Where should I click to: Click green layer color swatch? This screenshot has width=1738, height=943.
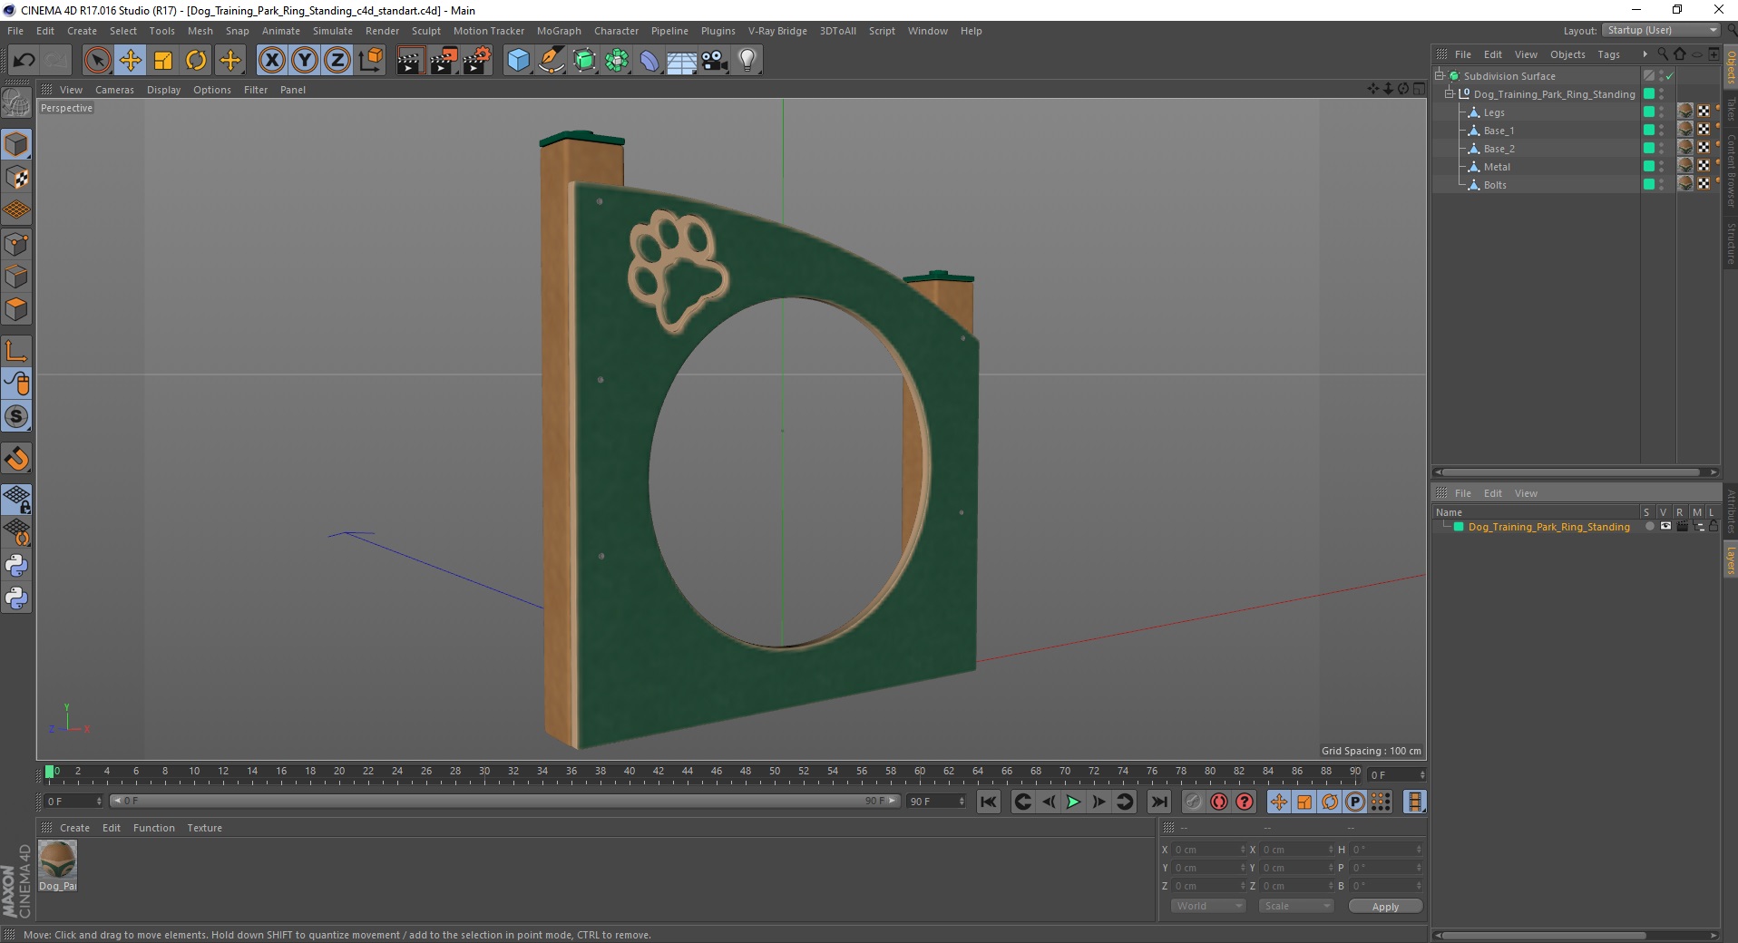coord(1459,527)
